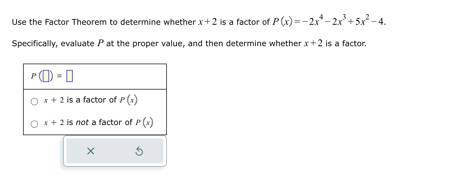This screenshot has height=183, width=461.
Task: Place cursor in the yellow argument field
Action: click(46, 76)
